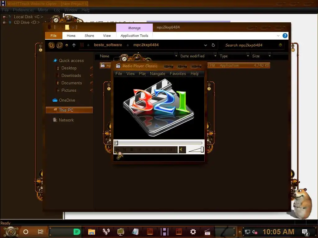Open the Navigate menu
Screen dimensions: 318x238
pos(157,74)
